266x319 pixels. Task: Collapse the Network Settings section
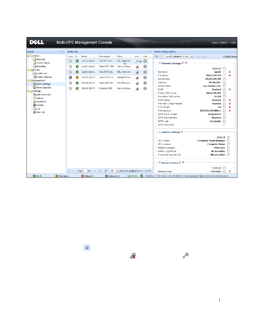click(x=160, y=63)
